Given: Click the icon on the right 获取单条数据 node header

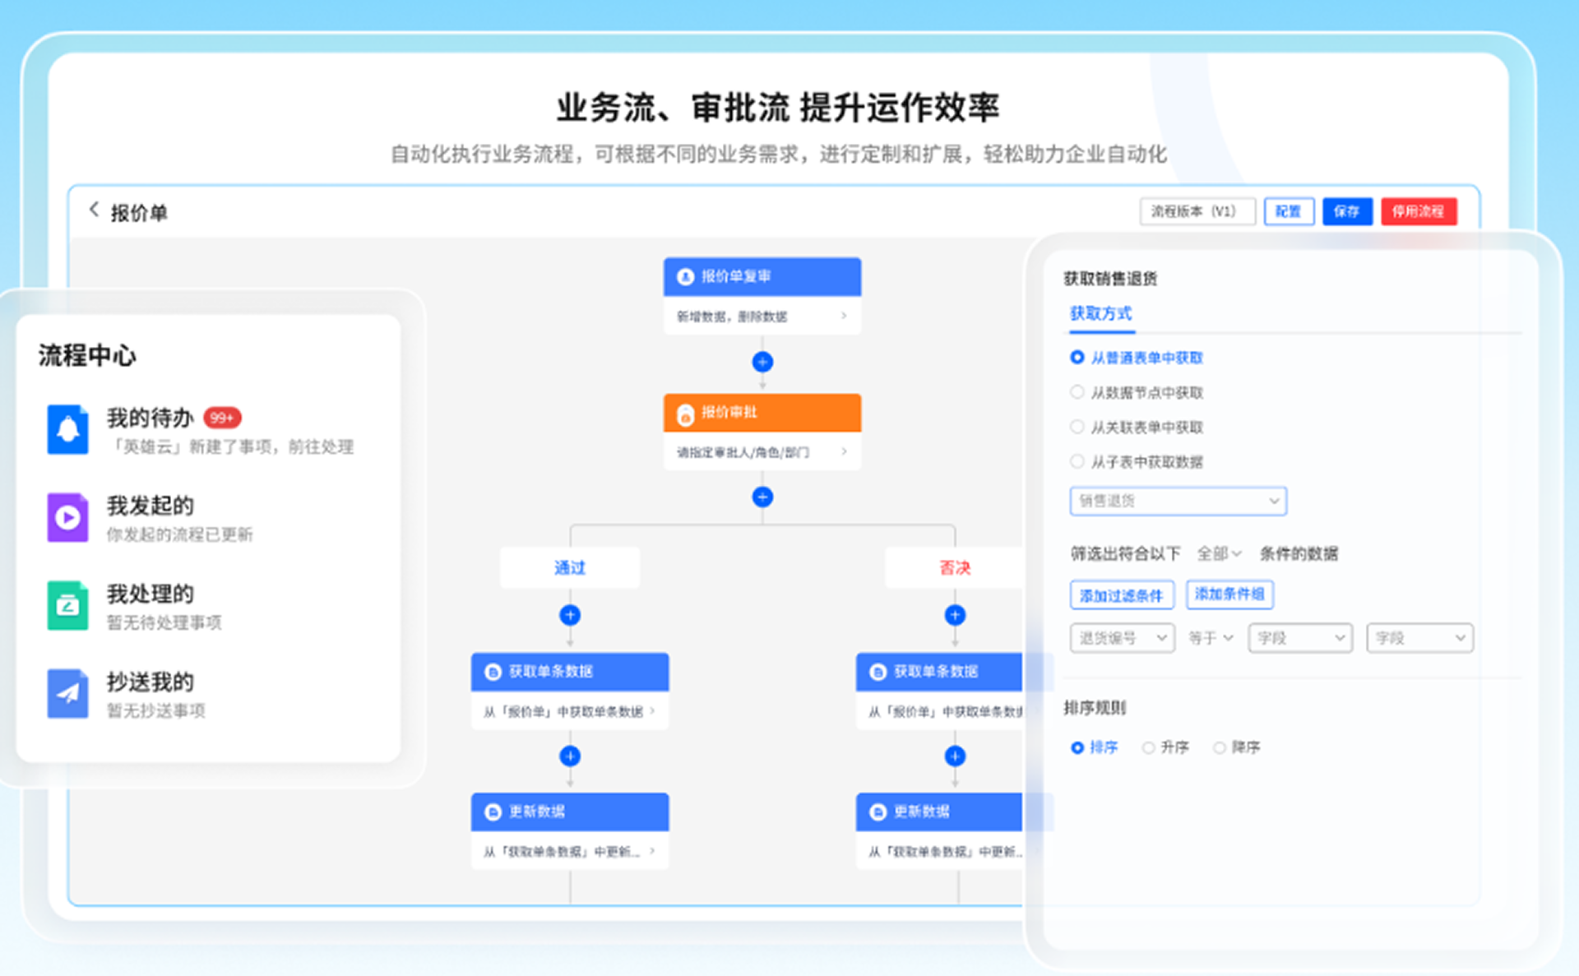Looking at the screenshot, I should click(877, 672).
